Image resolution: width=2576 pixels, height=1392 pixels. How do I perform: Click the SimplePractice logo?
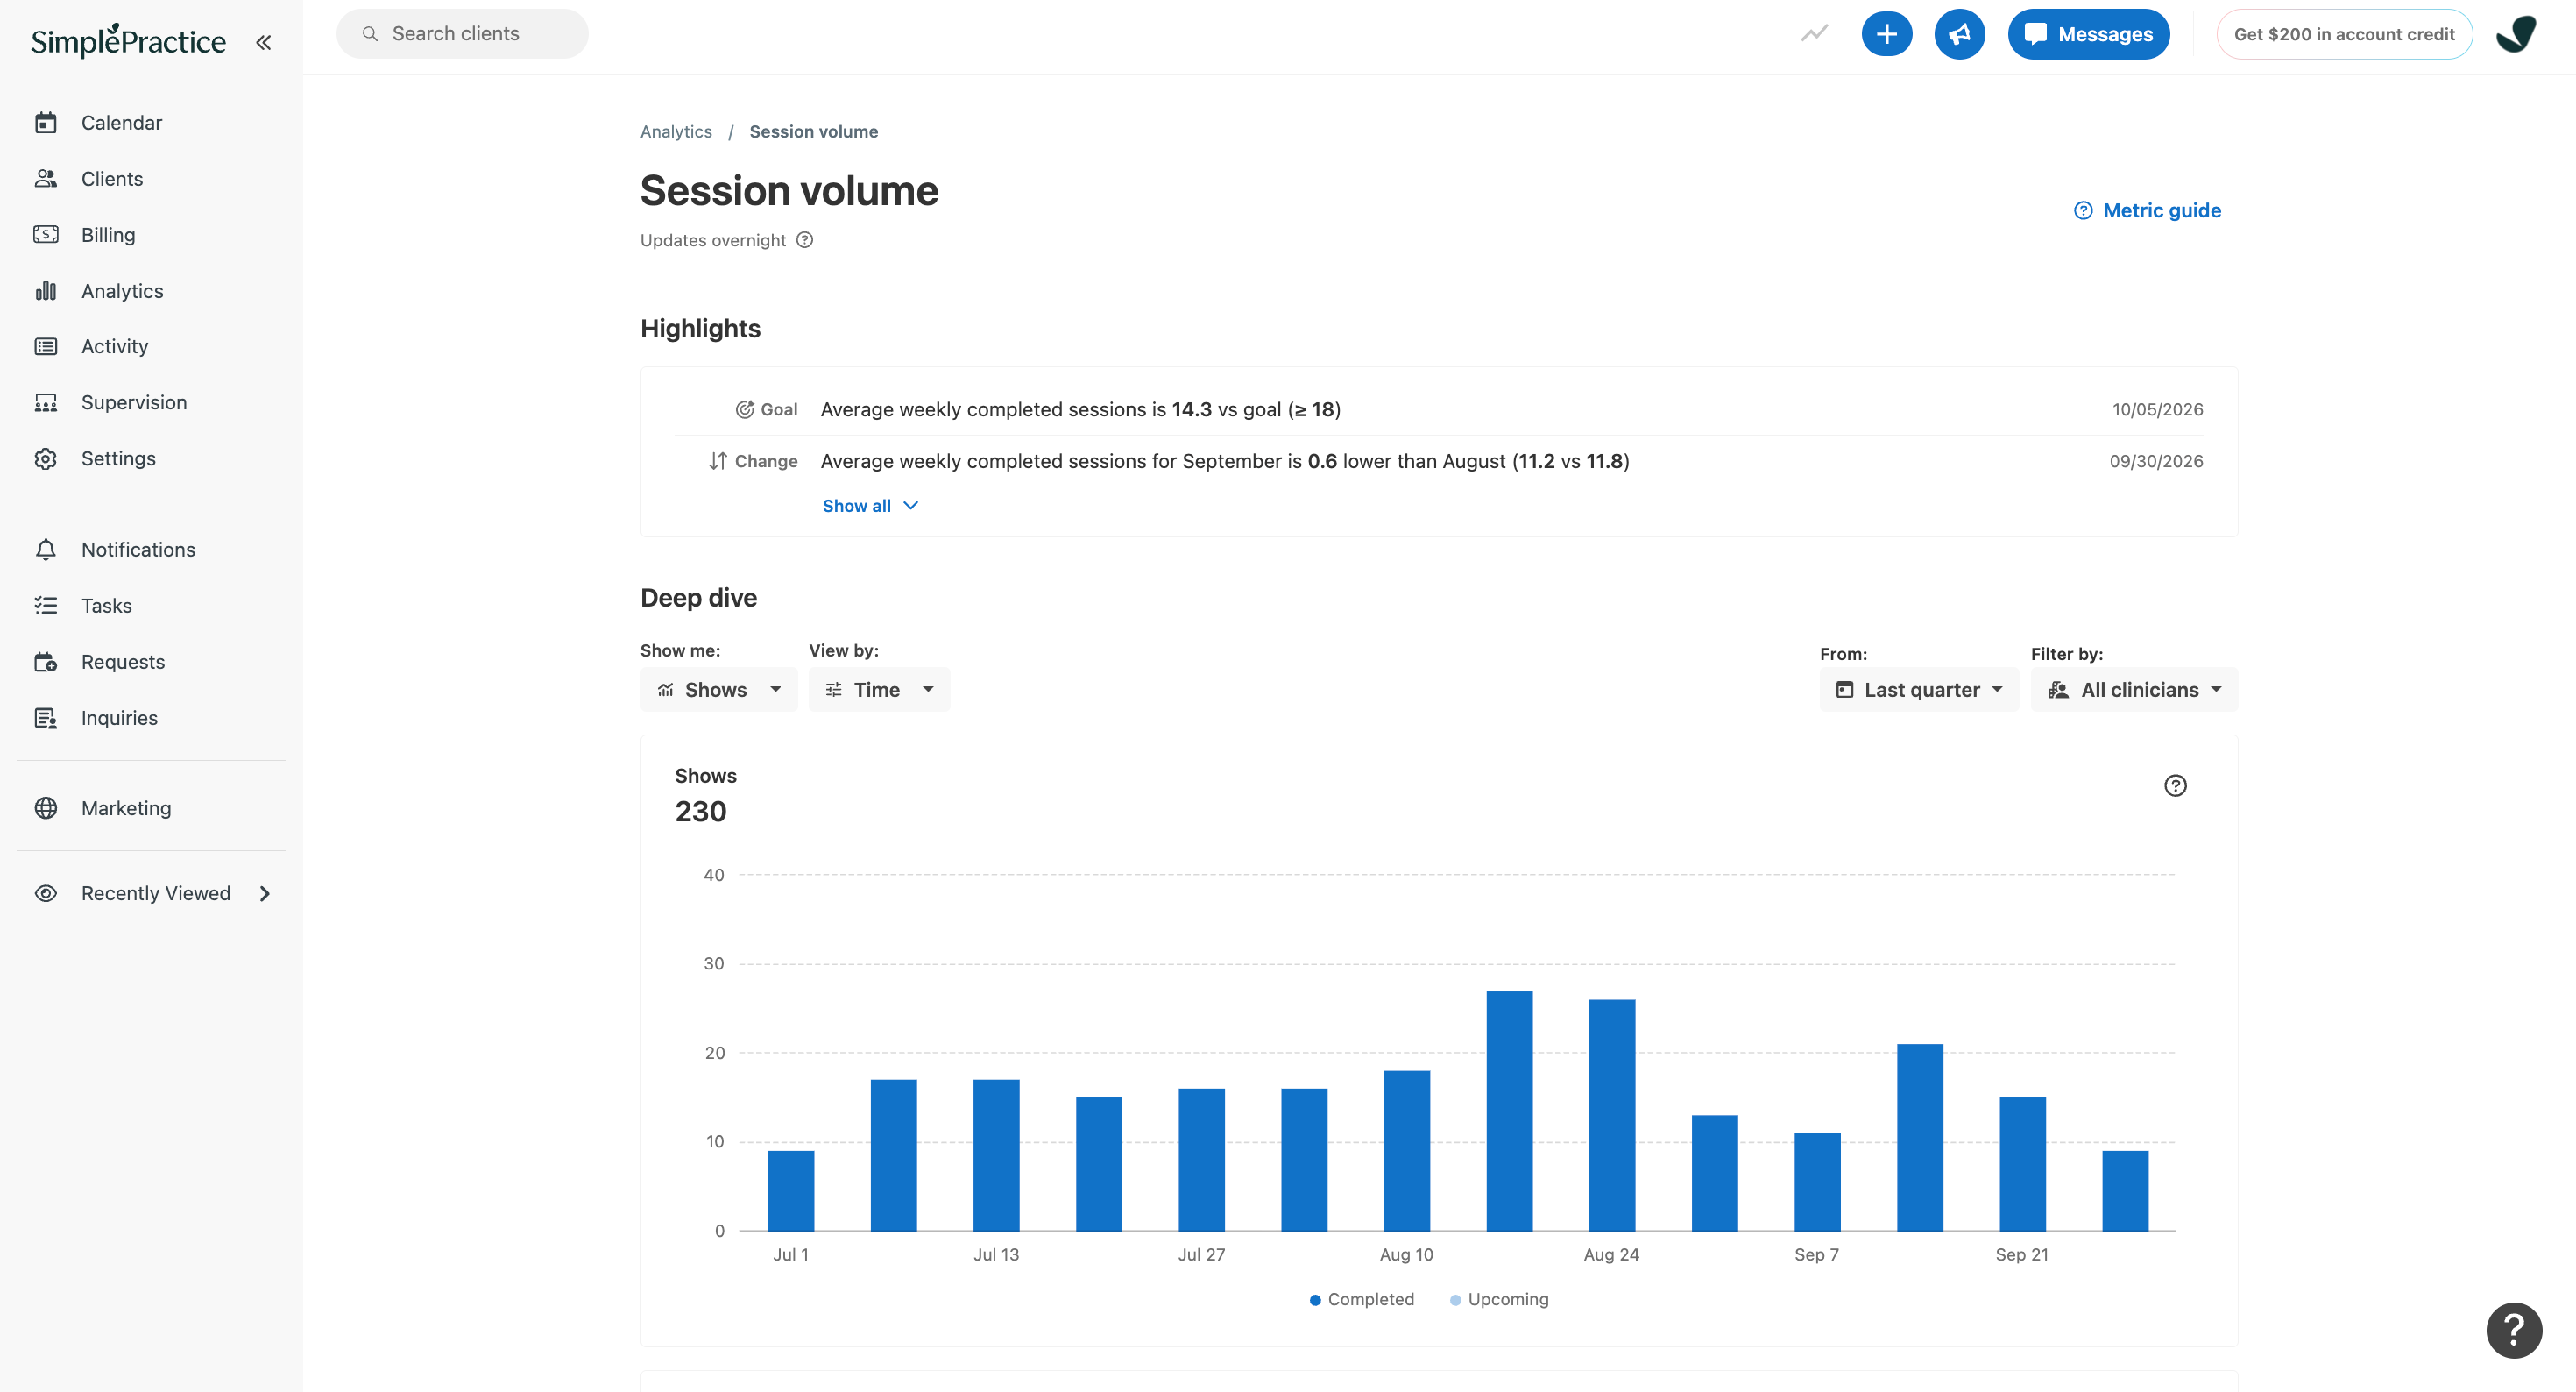[x=128, y=40]
